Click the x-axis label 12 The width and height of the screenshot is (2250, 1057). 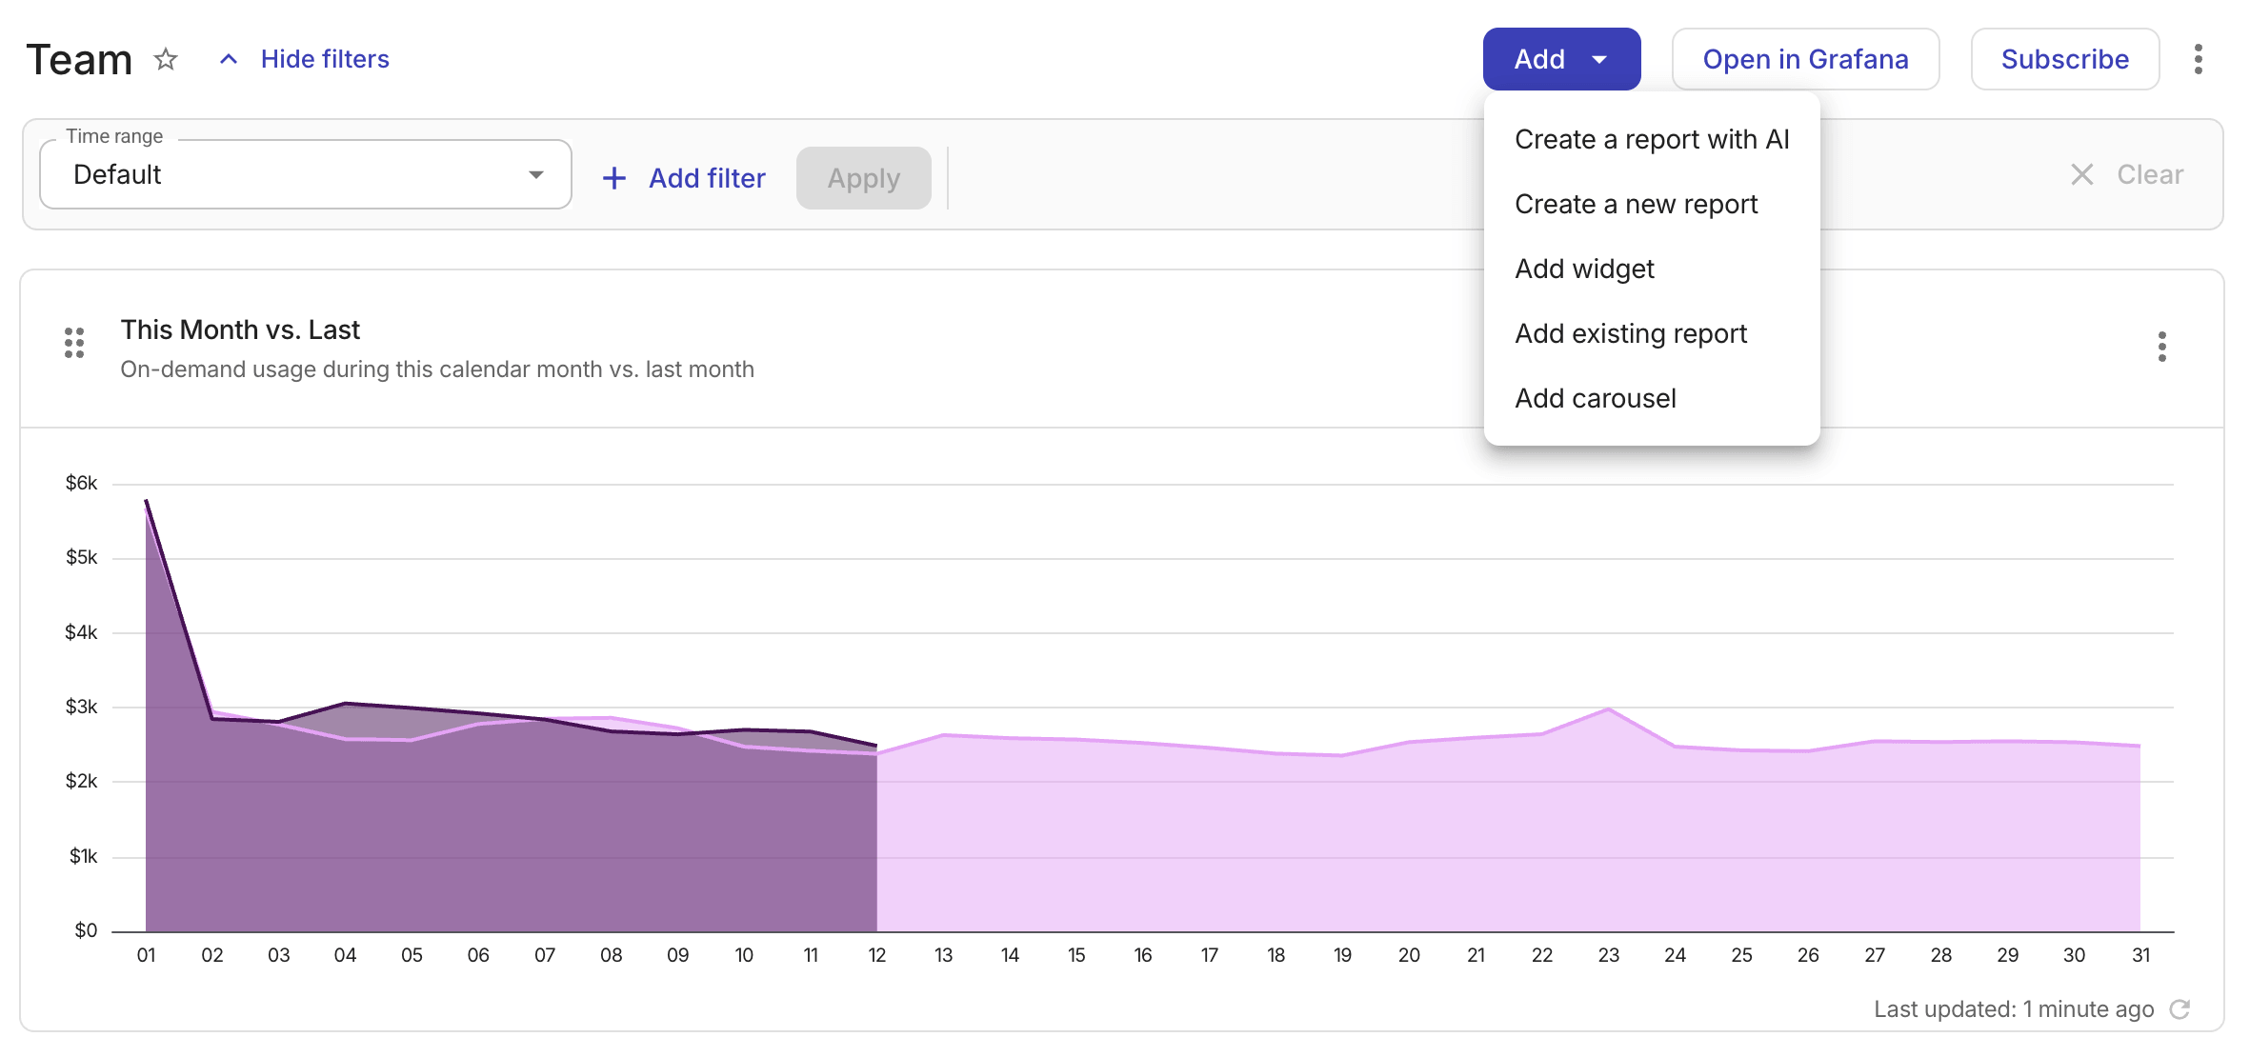click(877, 955)
